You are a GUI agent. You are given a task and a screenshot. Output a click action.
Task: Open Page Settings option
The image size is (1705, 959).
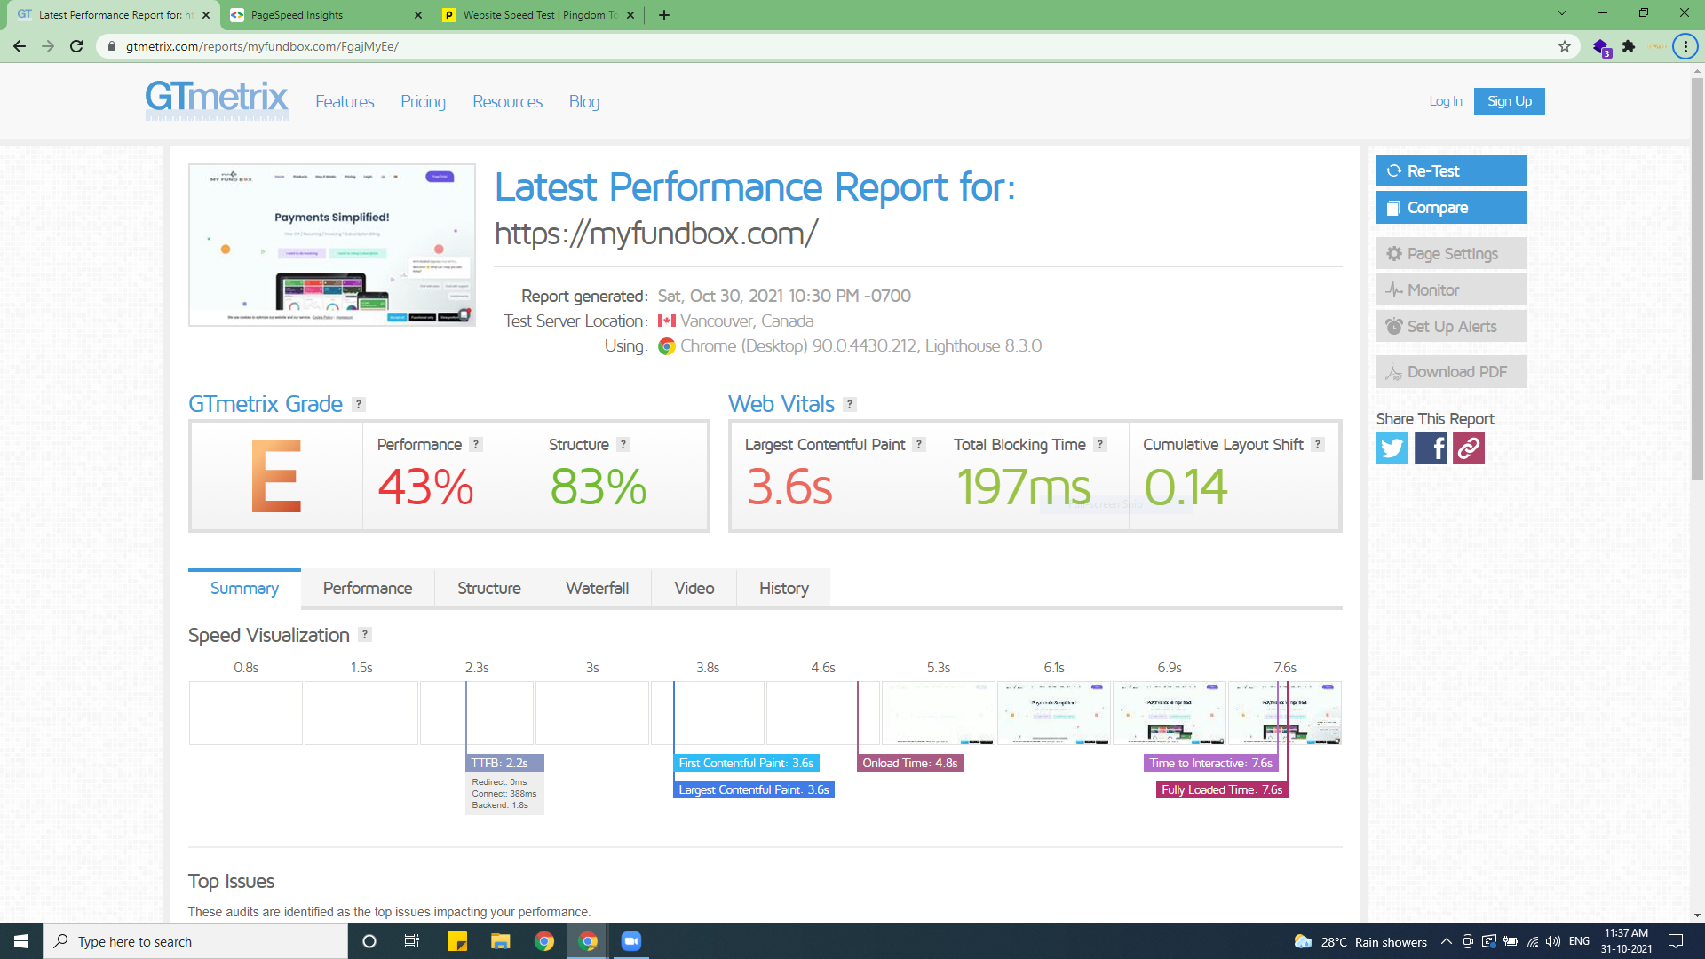1452,254
